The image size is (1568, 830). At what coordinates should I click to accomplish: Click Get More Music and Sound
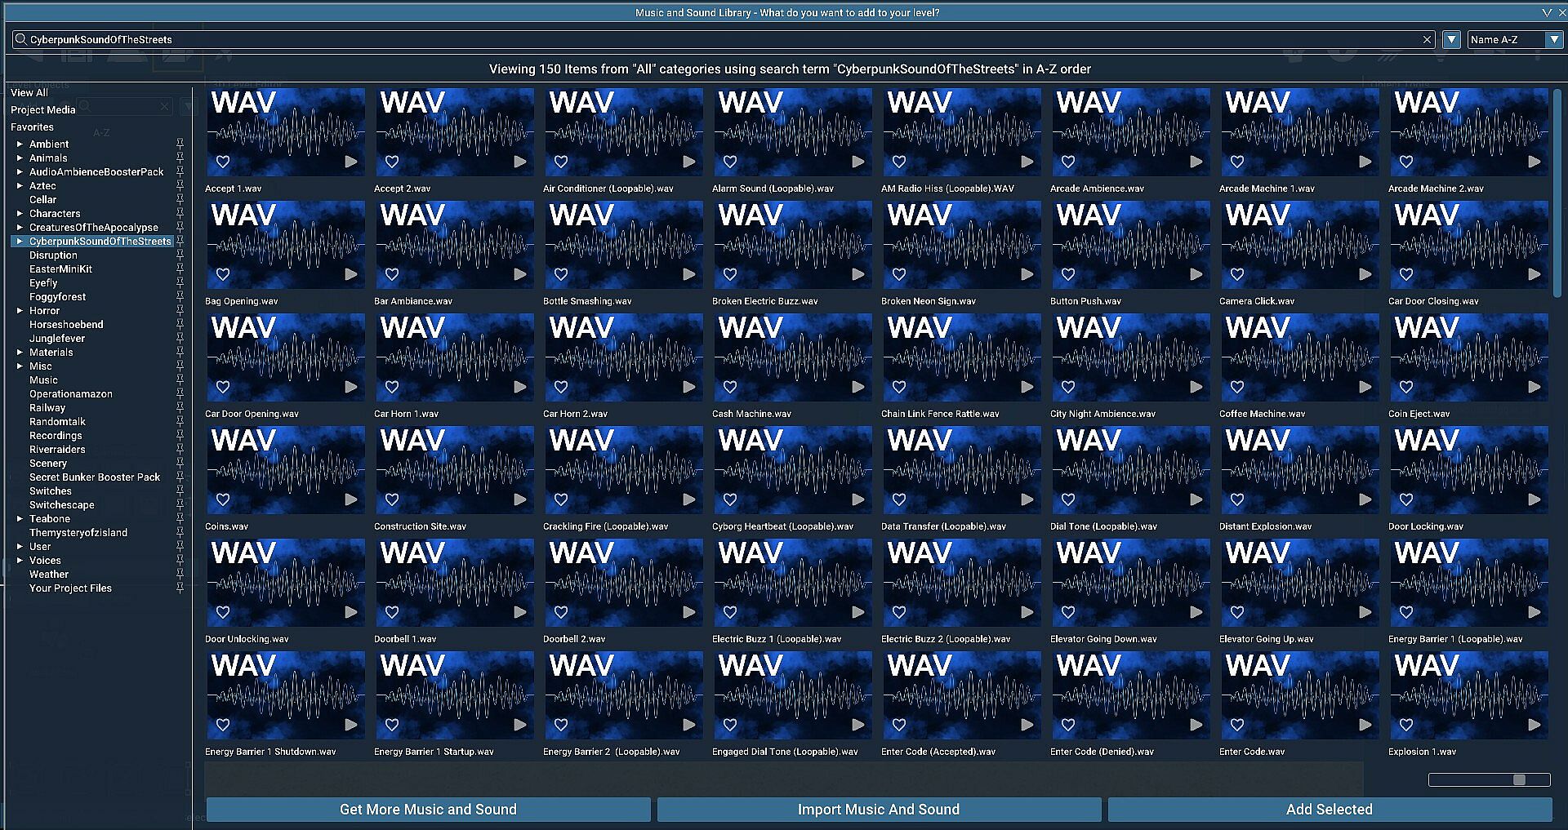click(428, 810)
